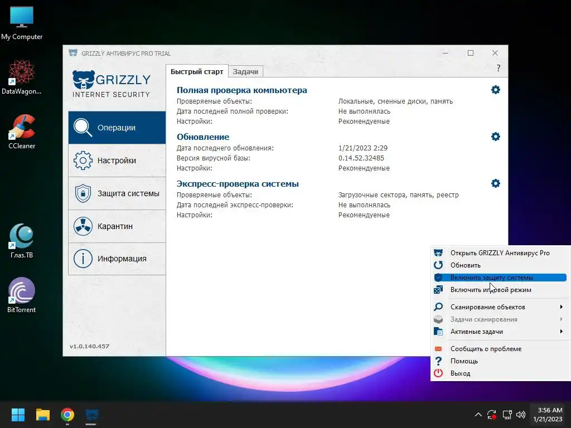This screenshot has width=571, height=428.
Task: Choose Выход in tray menu
Action: click(500, 373)
